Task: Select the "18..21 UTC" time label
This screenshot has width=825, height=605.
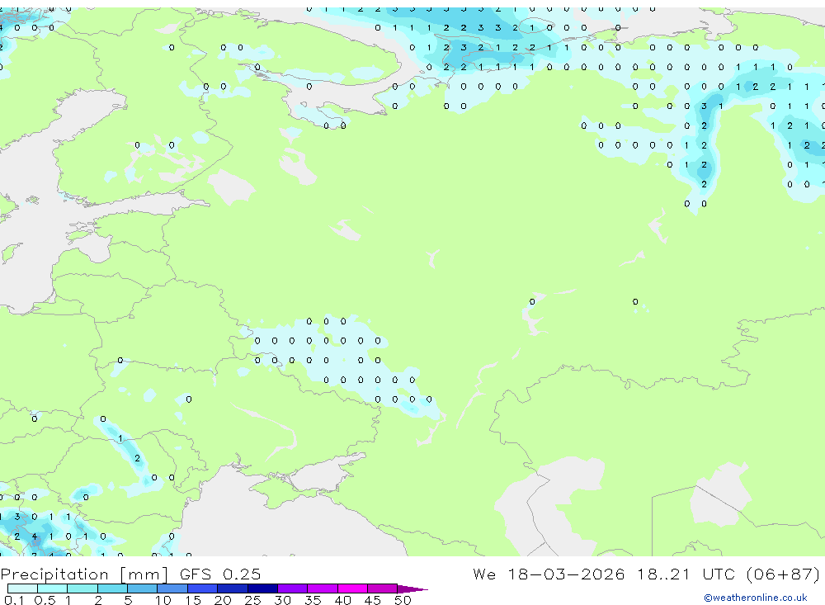Action: coord(687,574)
